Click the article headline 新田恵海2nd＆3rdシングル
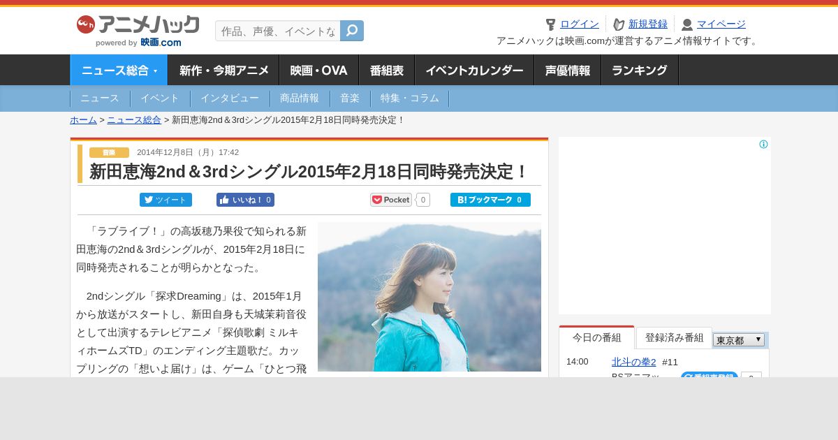The width and height of the screenshot is (838, 440). pos(309,172)
